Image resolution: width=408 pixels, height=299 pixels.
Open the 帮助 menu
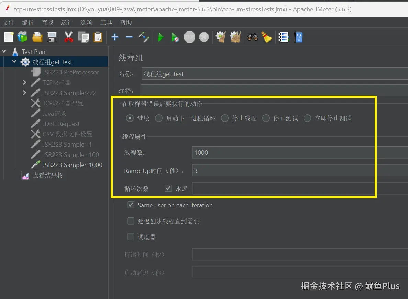pyautogui.click(x=126, y=23)
